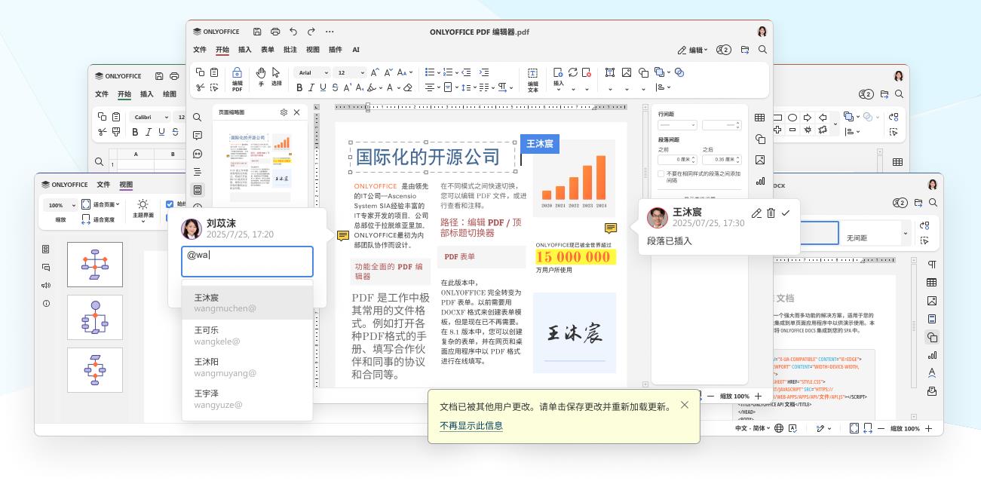Insert an image from PDF editor toolbar
The image size is (981, 493).
click(627, 72)
